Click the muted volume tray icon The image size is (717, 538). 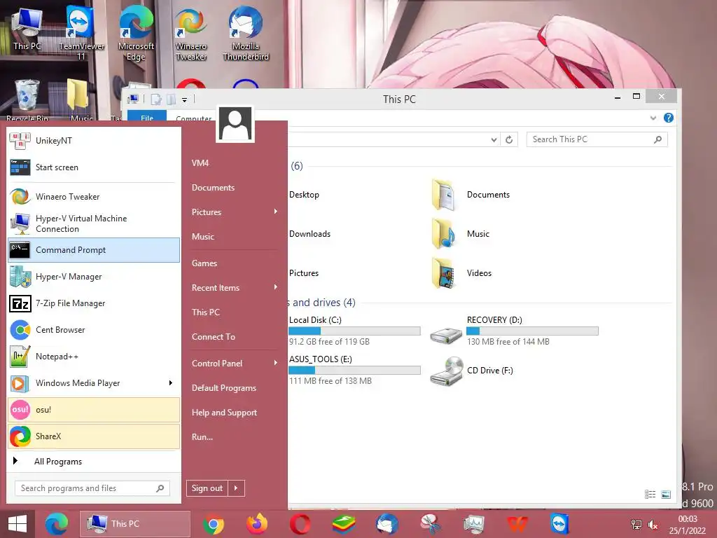pos(653,525)
